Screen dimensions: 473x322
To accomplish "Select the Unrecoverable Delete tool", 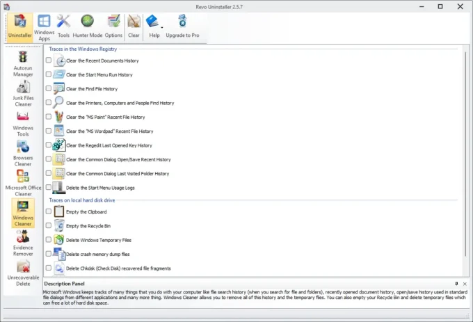I will [23, 273].
